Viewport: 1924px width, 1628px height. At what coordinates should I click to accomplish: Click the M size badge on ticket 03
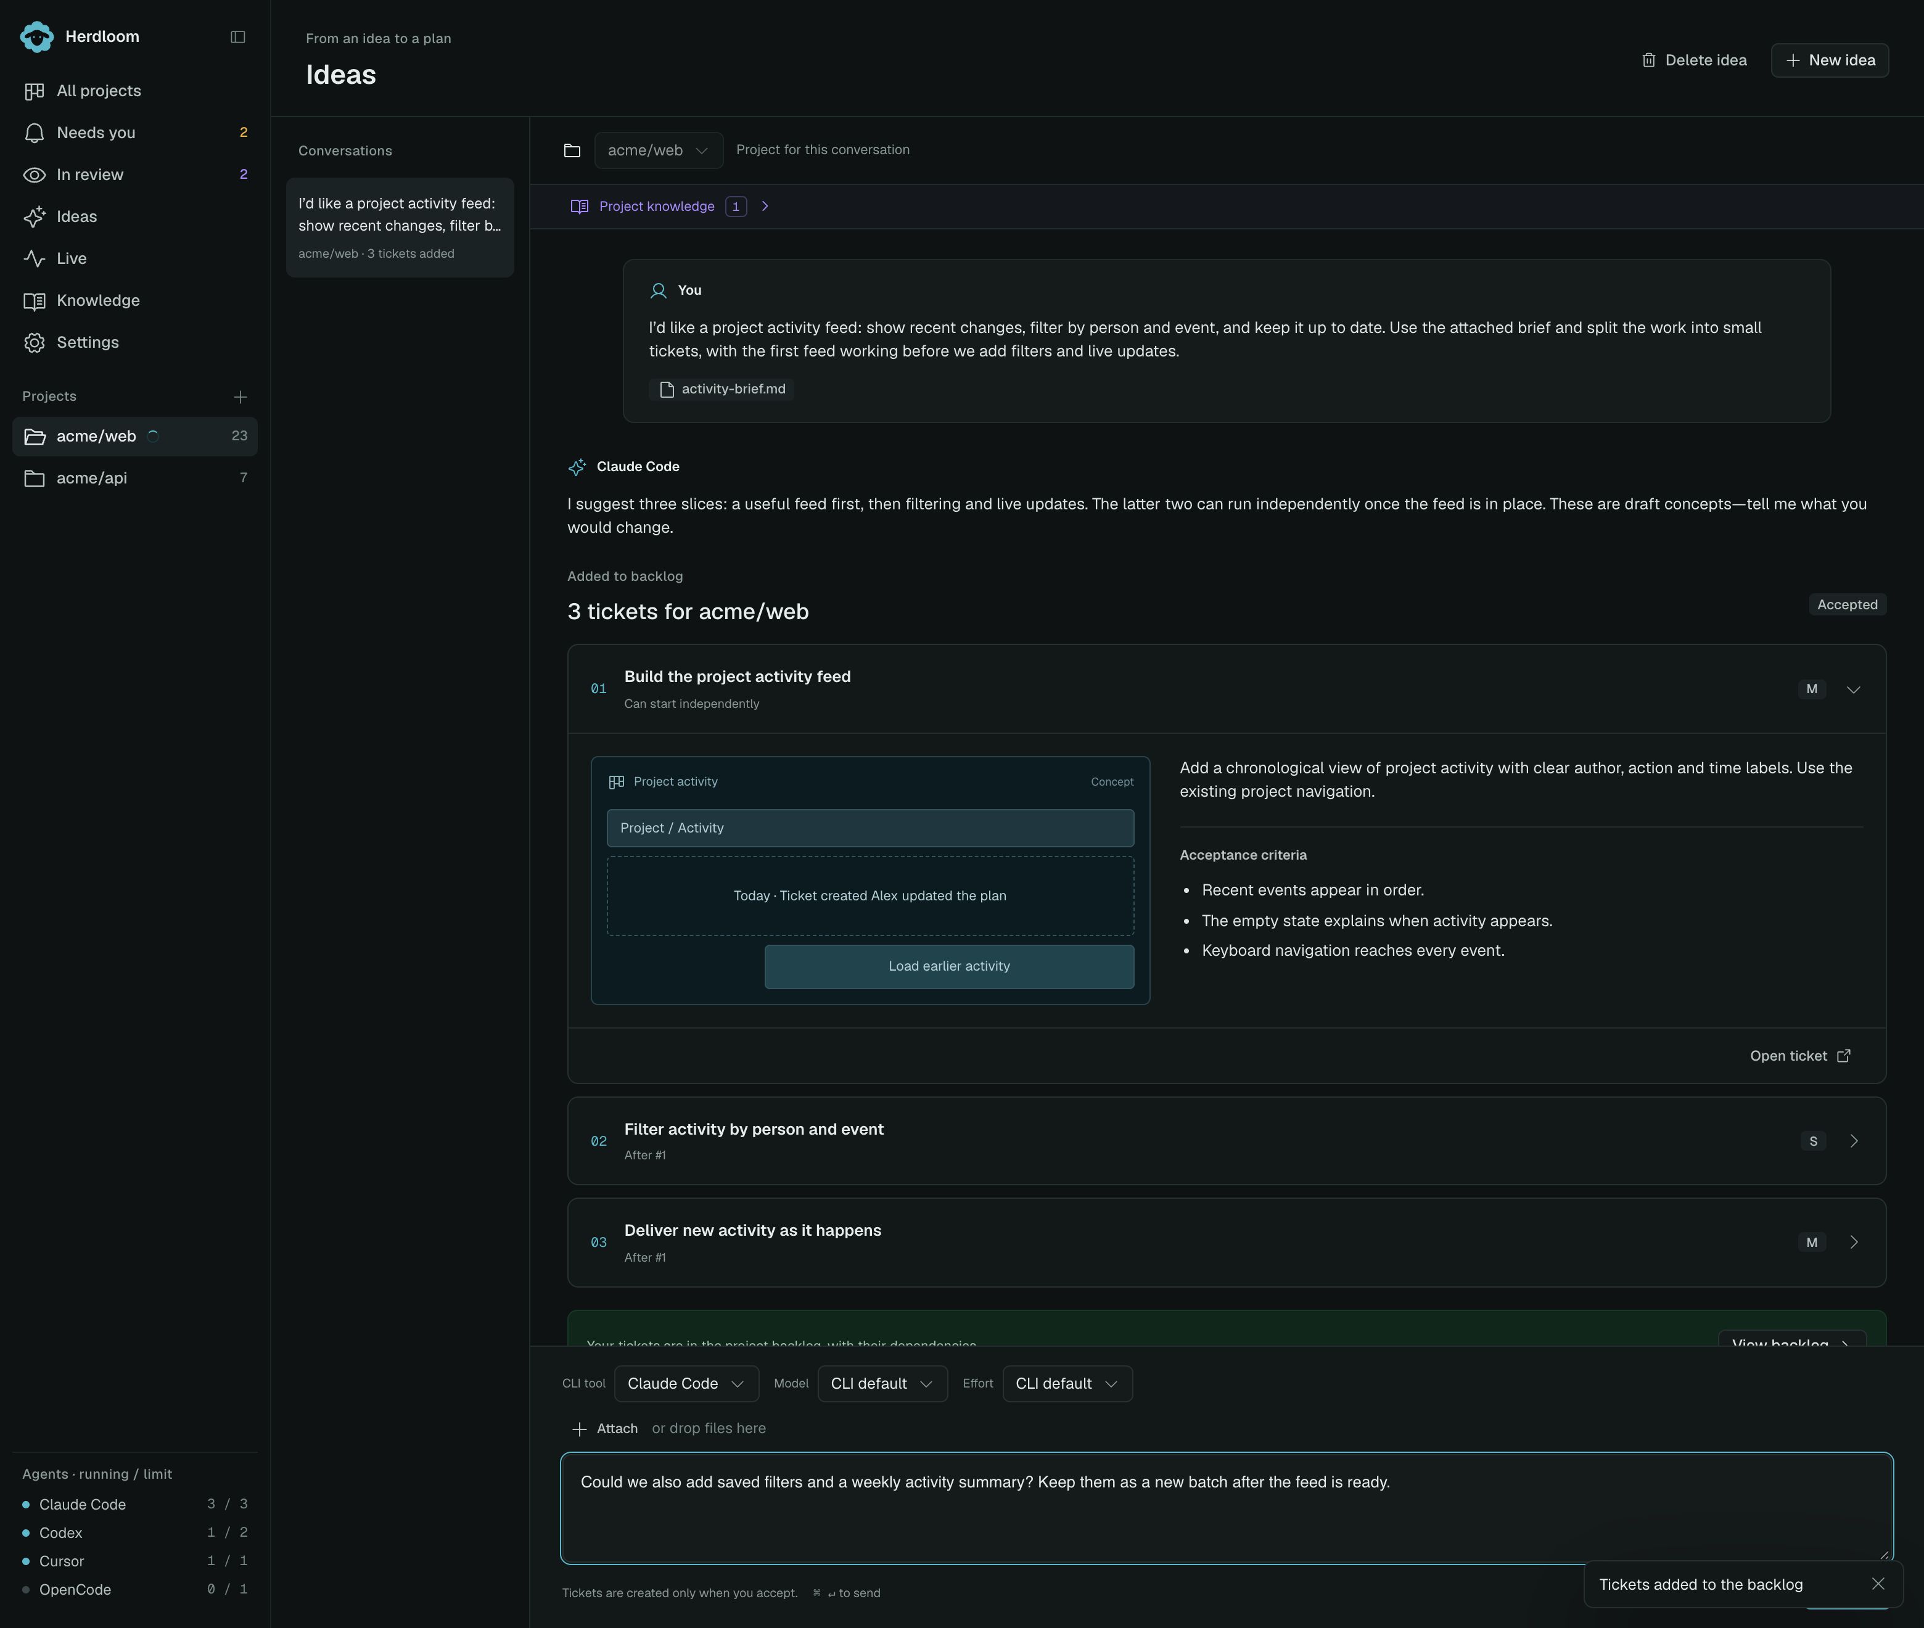click(x=1811, y=1242)
